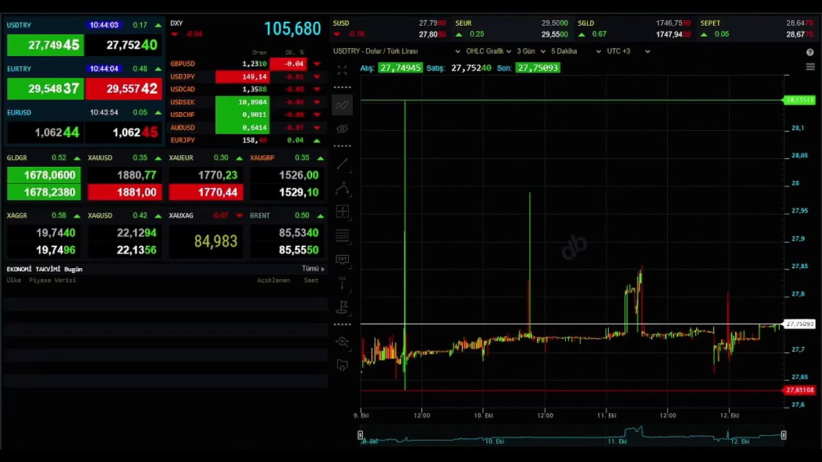822x462 pixels.
Task: Select the USDJPY row in rates list
Action: click(x=246, y=76)
